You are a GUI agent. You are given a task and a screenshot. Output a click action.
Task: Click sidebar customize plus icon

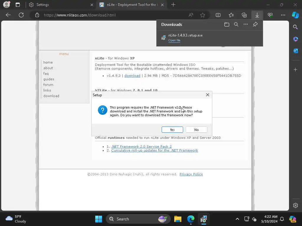[x=295, y=69]
